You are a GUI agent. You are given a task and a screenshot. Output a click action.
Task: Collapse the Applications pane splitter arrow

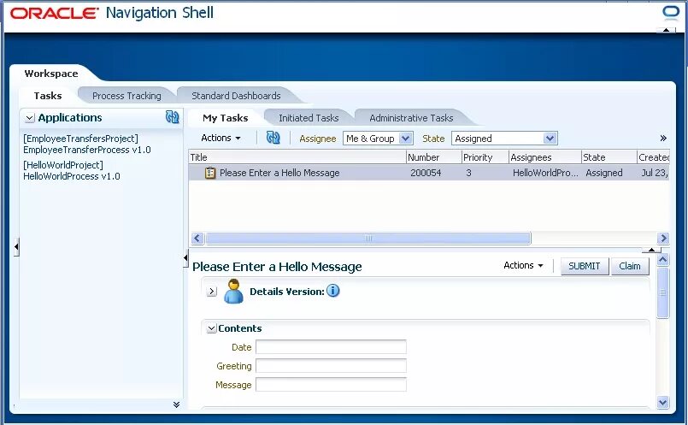185,257
